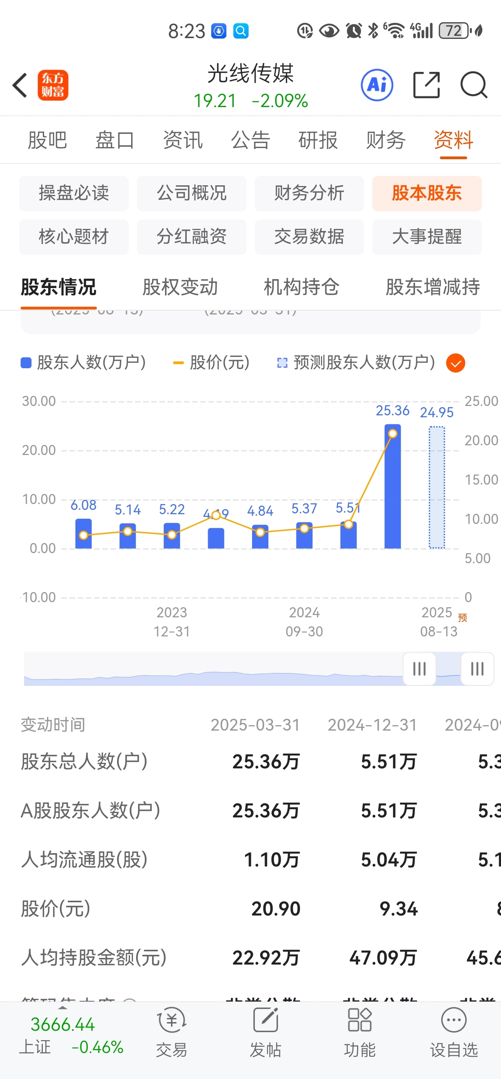This screenshot has width=501, height=1079.
Task: Tap the 光线传媒 stock title
Action: pos(250,73)
